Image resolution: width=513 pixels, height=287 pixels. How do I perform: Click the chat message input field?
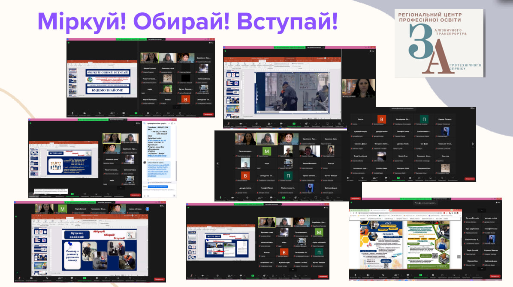pyautogui.click(x=159, y=190)
